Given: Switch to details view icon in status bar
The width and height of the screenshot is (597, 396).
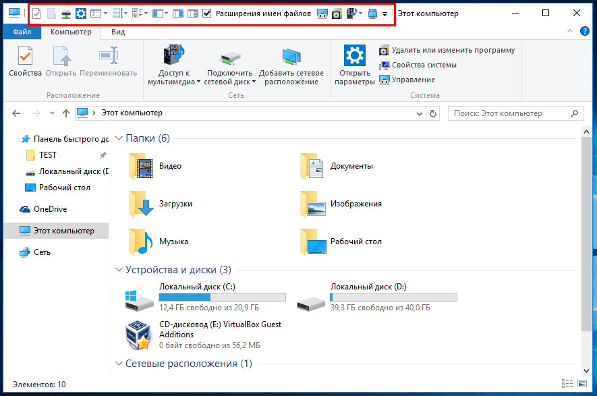Looking at the screenshot, I should [567, 384].
